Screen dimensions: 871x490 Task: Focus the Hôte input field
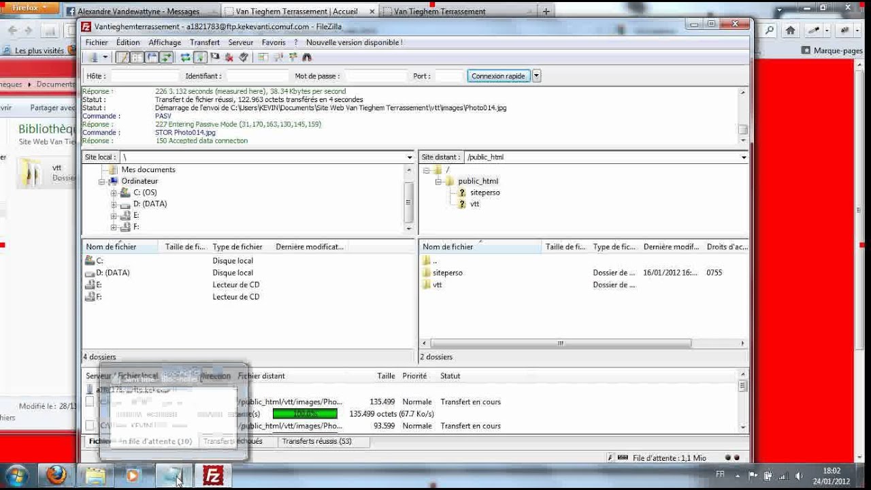coord(144,76)
